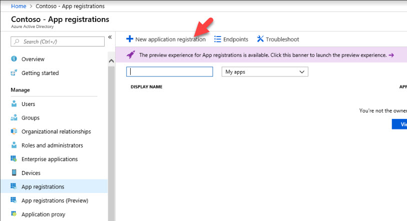Click the magnifier icon in sidebar search

tap(17, 41)
